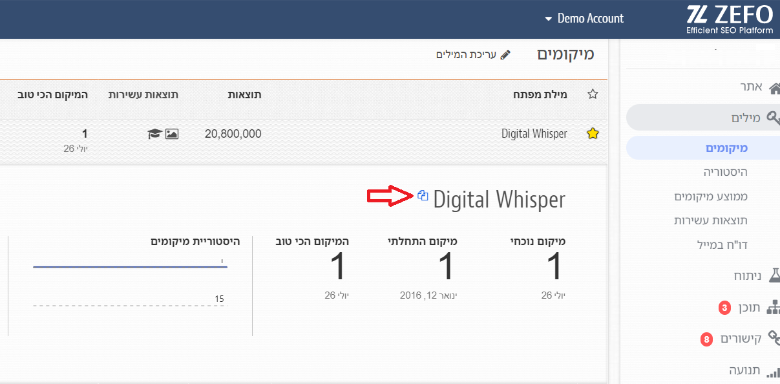The height and width of the screenshot is (384, 780).
Task: Click the copy icon next to Digital Whisper heading
Action: (423, 195)
